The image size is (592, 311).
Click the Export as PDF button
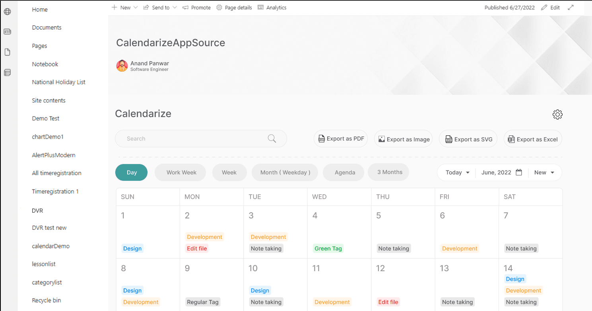341,139
